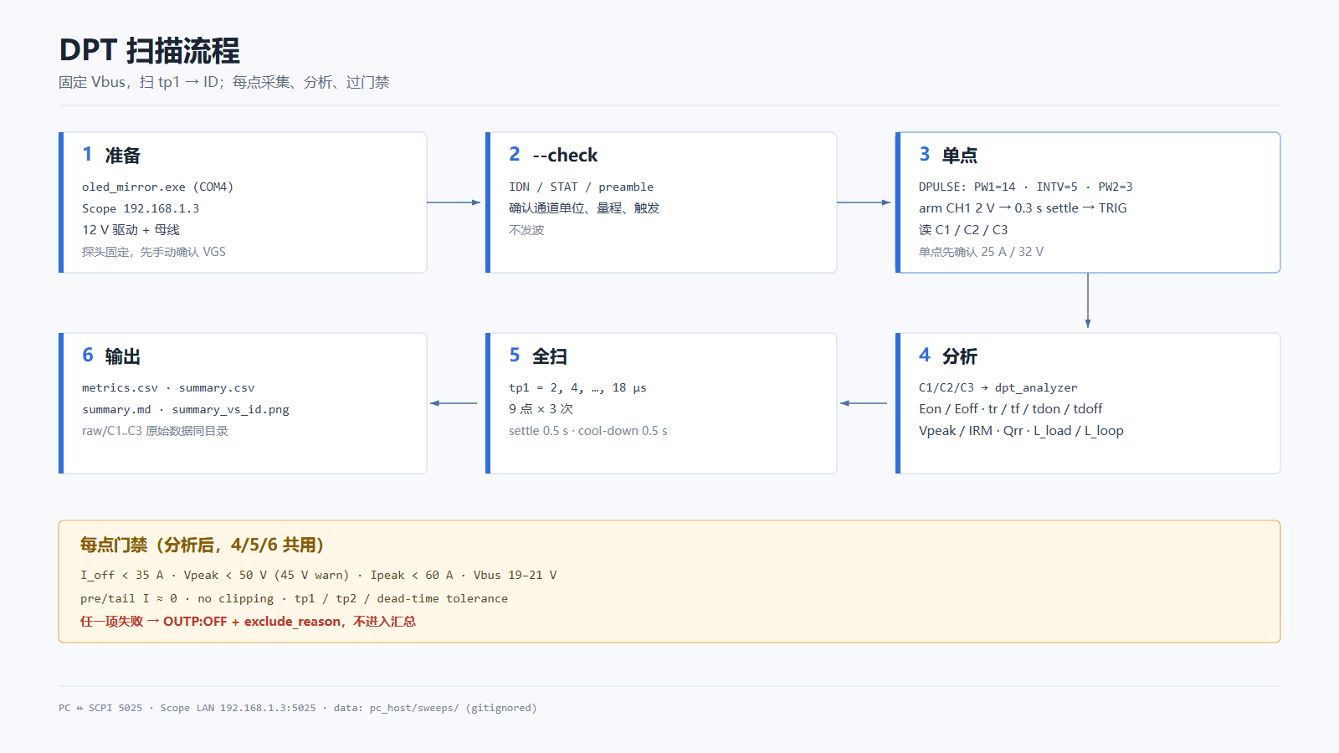Click step 3 heading '单点'

point(960,156)
